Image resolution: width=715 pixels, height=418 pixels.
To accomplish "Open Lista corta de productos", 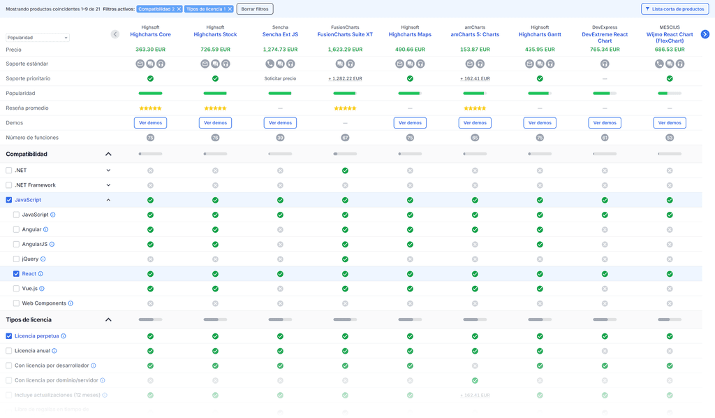I will [x=675, y=9].
